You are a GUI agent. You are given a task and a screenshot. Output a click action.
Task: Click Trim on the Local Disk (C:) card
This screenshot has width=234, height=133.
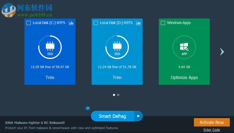pos(50,77)
